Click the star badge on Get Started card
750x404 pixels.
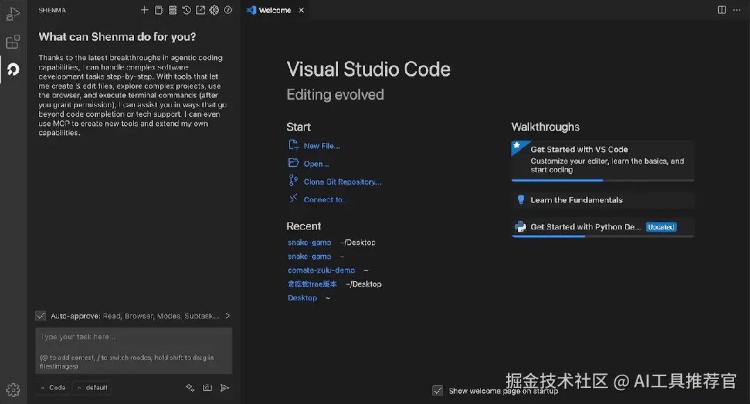click(x=518, y=146)
